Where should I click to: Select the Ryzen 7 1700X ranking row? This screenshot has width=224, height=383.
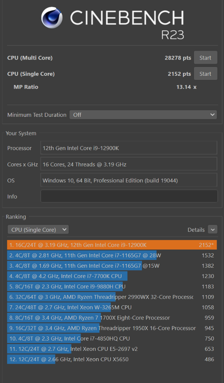pos(112,318)
